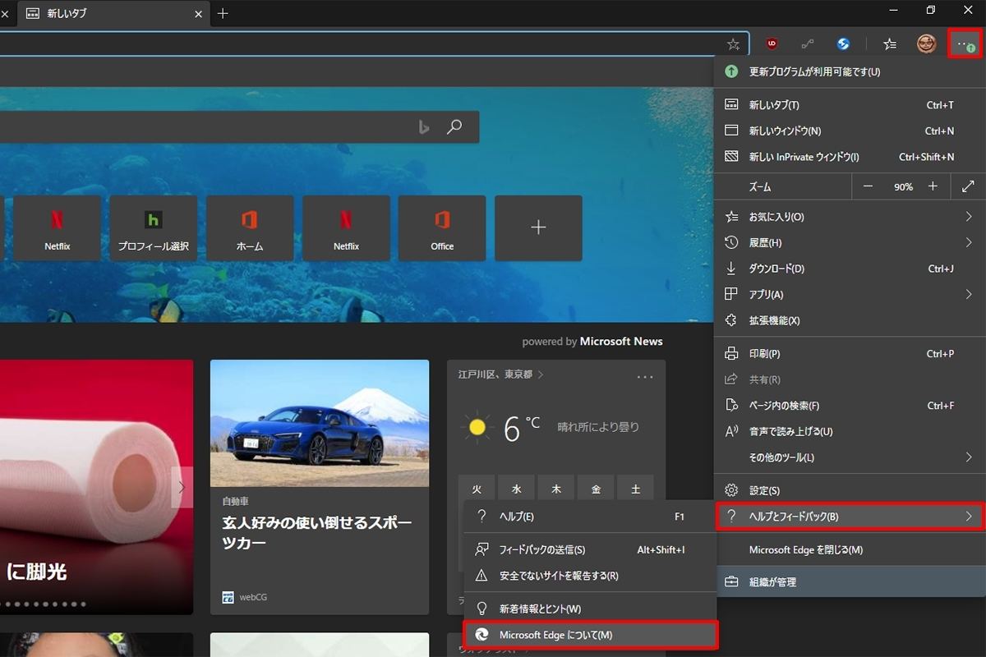Select ページ内の検索(F) in the menu
The image size is (986, 657).
click(850, 406)
